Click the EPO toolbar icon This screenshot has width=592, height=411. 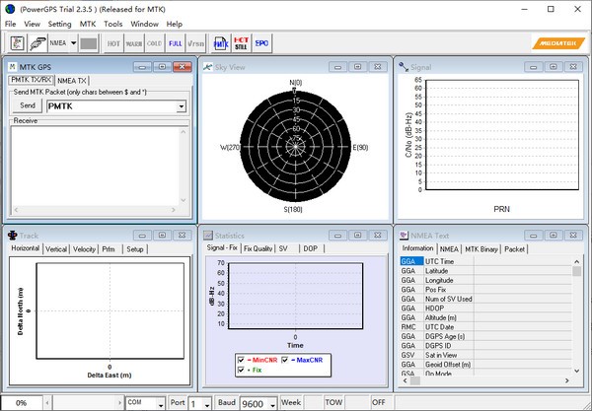tap(261, 43)
